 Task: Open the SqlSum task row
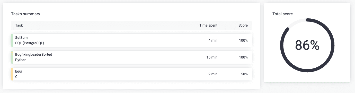(x=131, y=40)
